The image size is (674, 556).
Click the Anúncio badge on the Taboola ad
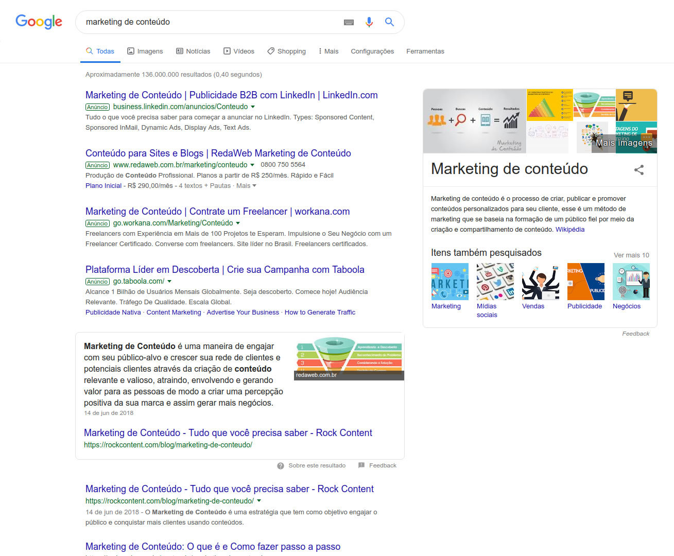click(97, 282)
